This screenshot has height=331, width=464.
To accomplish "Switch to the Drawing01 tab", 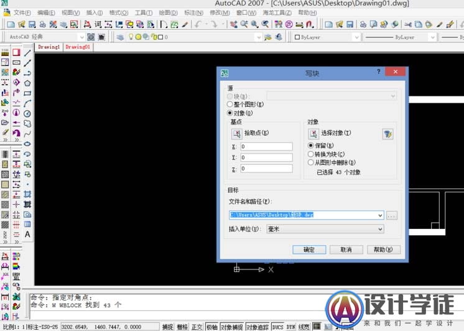I will 78,47.
